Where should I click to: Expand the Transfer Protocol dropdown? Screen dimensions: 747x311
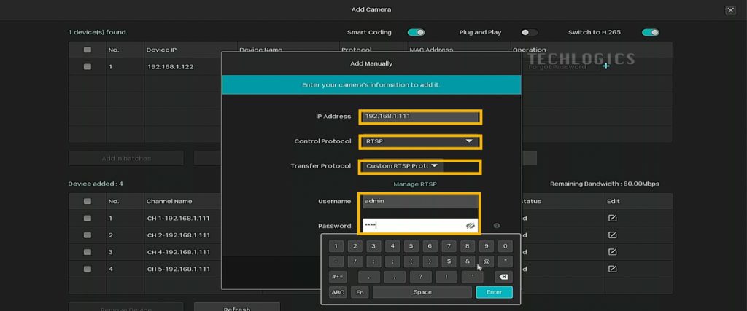(404, 166)
